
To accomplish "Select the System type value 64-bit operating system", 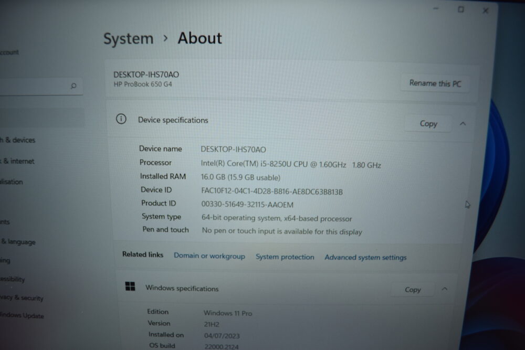I will coord(241,218).
